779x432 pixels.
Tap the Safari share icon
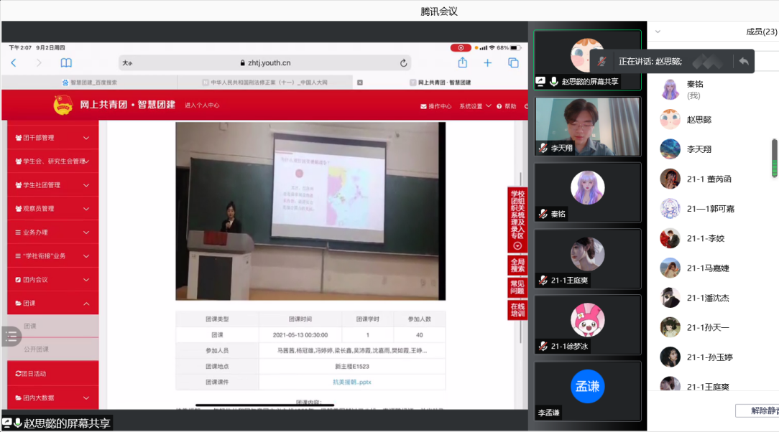[463, 63]
